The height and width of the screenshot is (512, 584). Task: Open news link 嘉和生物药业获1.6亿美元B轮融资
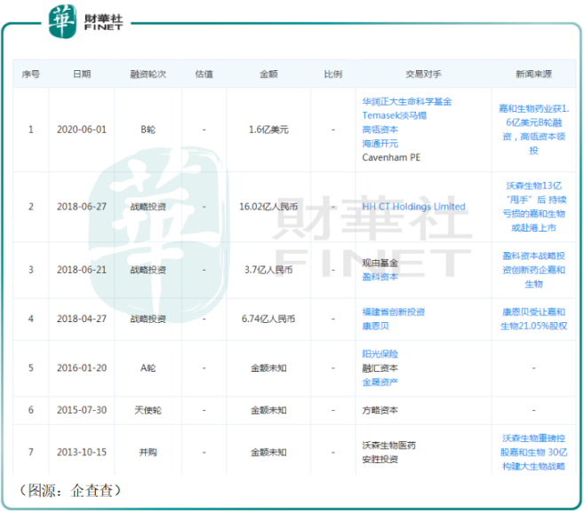point(533,130)
